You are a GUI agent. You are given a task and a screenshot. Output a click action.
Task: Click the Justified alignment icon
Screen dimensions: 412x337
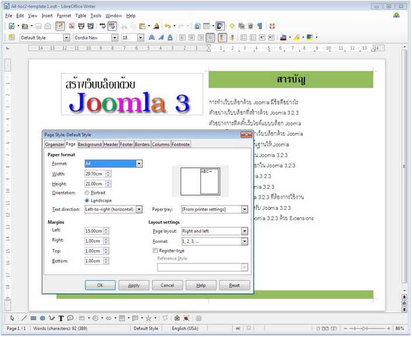click(210, 37)
